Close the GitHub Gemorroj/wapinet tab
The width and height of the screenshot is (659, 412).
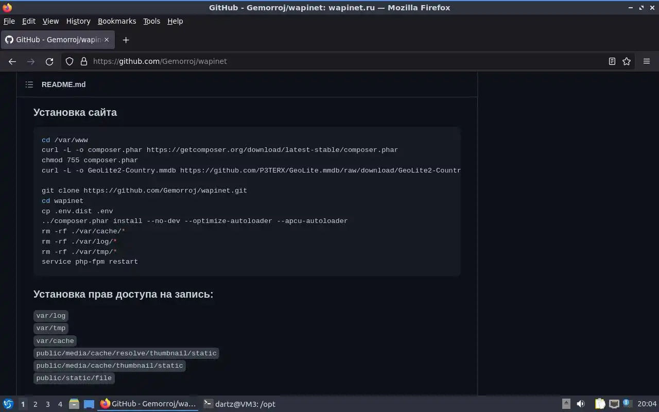[x=107, y=40]
